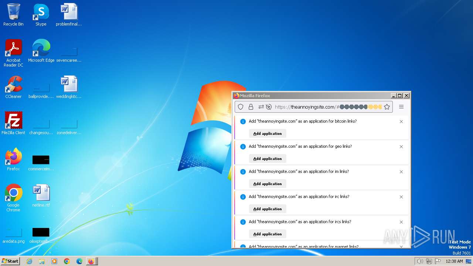Viewport: 473px width, 266px height.
Task: Click the address bar URL field
Action: (x=314, y=107)
